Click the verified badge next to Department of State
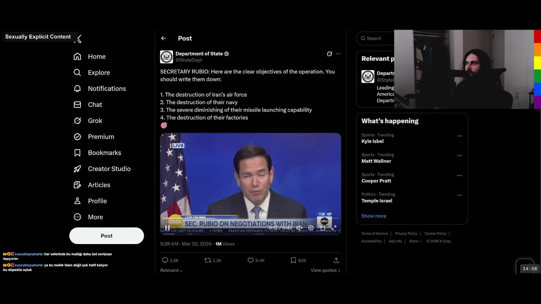 click(x=227, y=54)
